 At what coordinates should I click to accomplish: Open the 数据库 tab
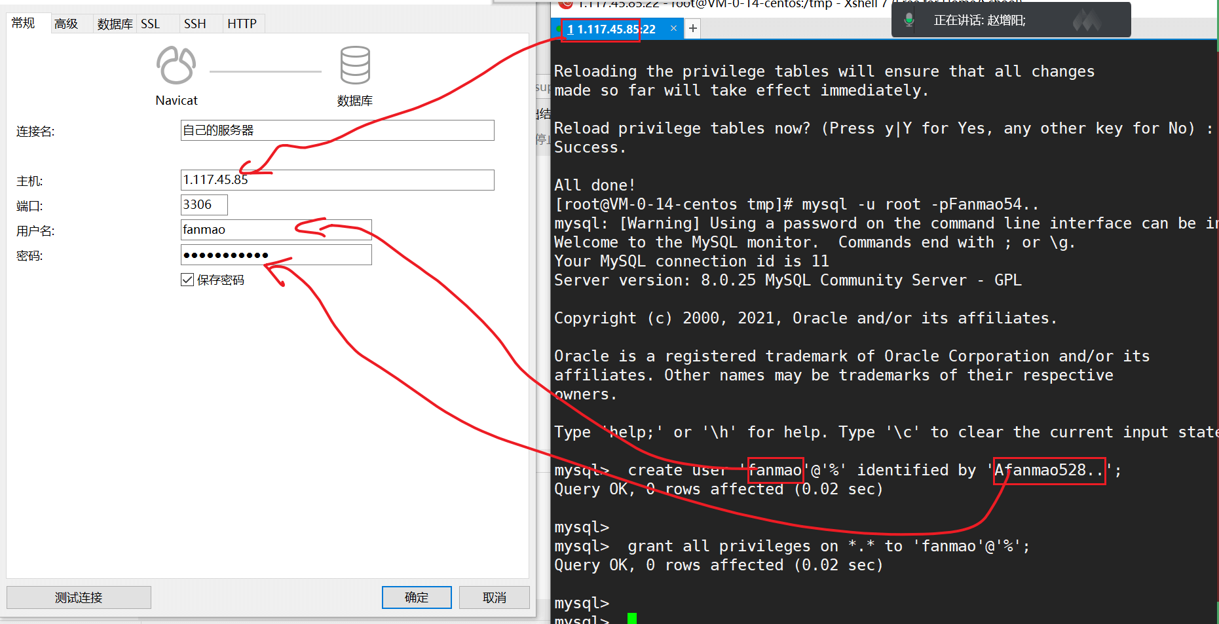pos(115,24)
